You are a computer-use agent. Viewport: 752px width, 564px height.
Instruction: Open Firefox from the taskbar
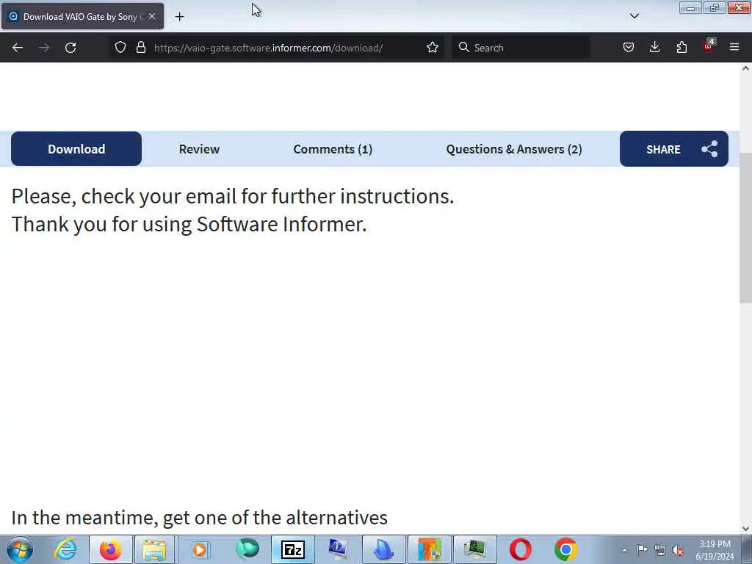[111, 549]
